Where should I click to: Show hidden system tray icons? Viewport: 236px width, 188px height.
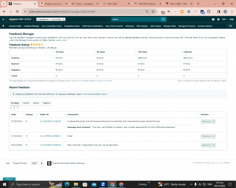point(191,184)
